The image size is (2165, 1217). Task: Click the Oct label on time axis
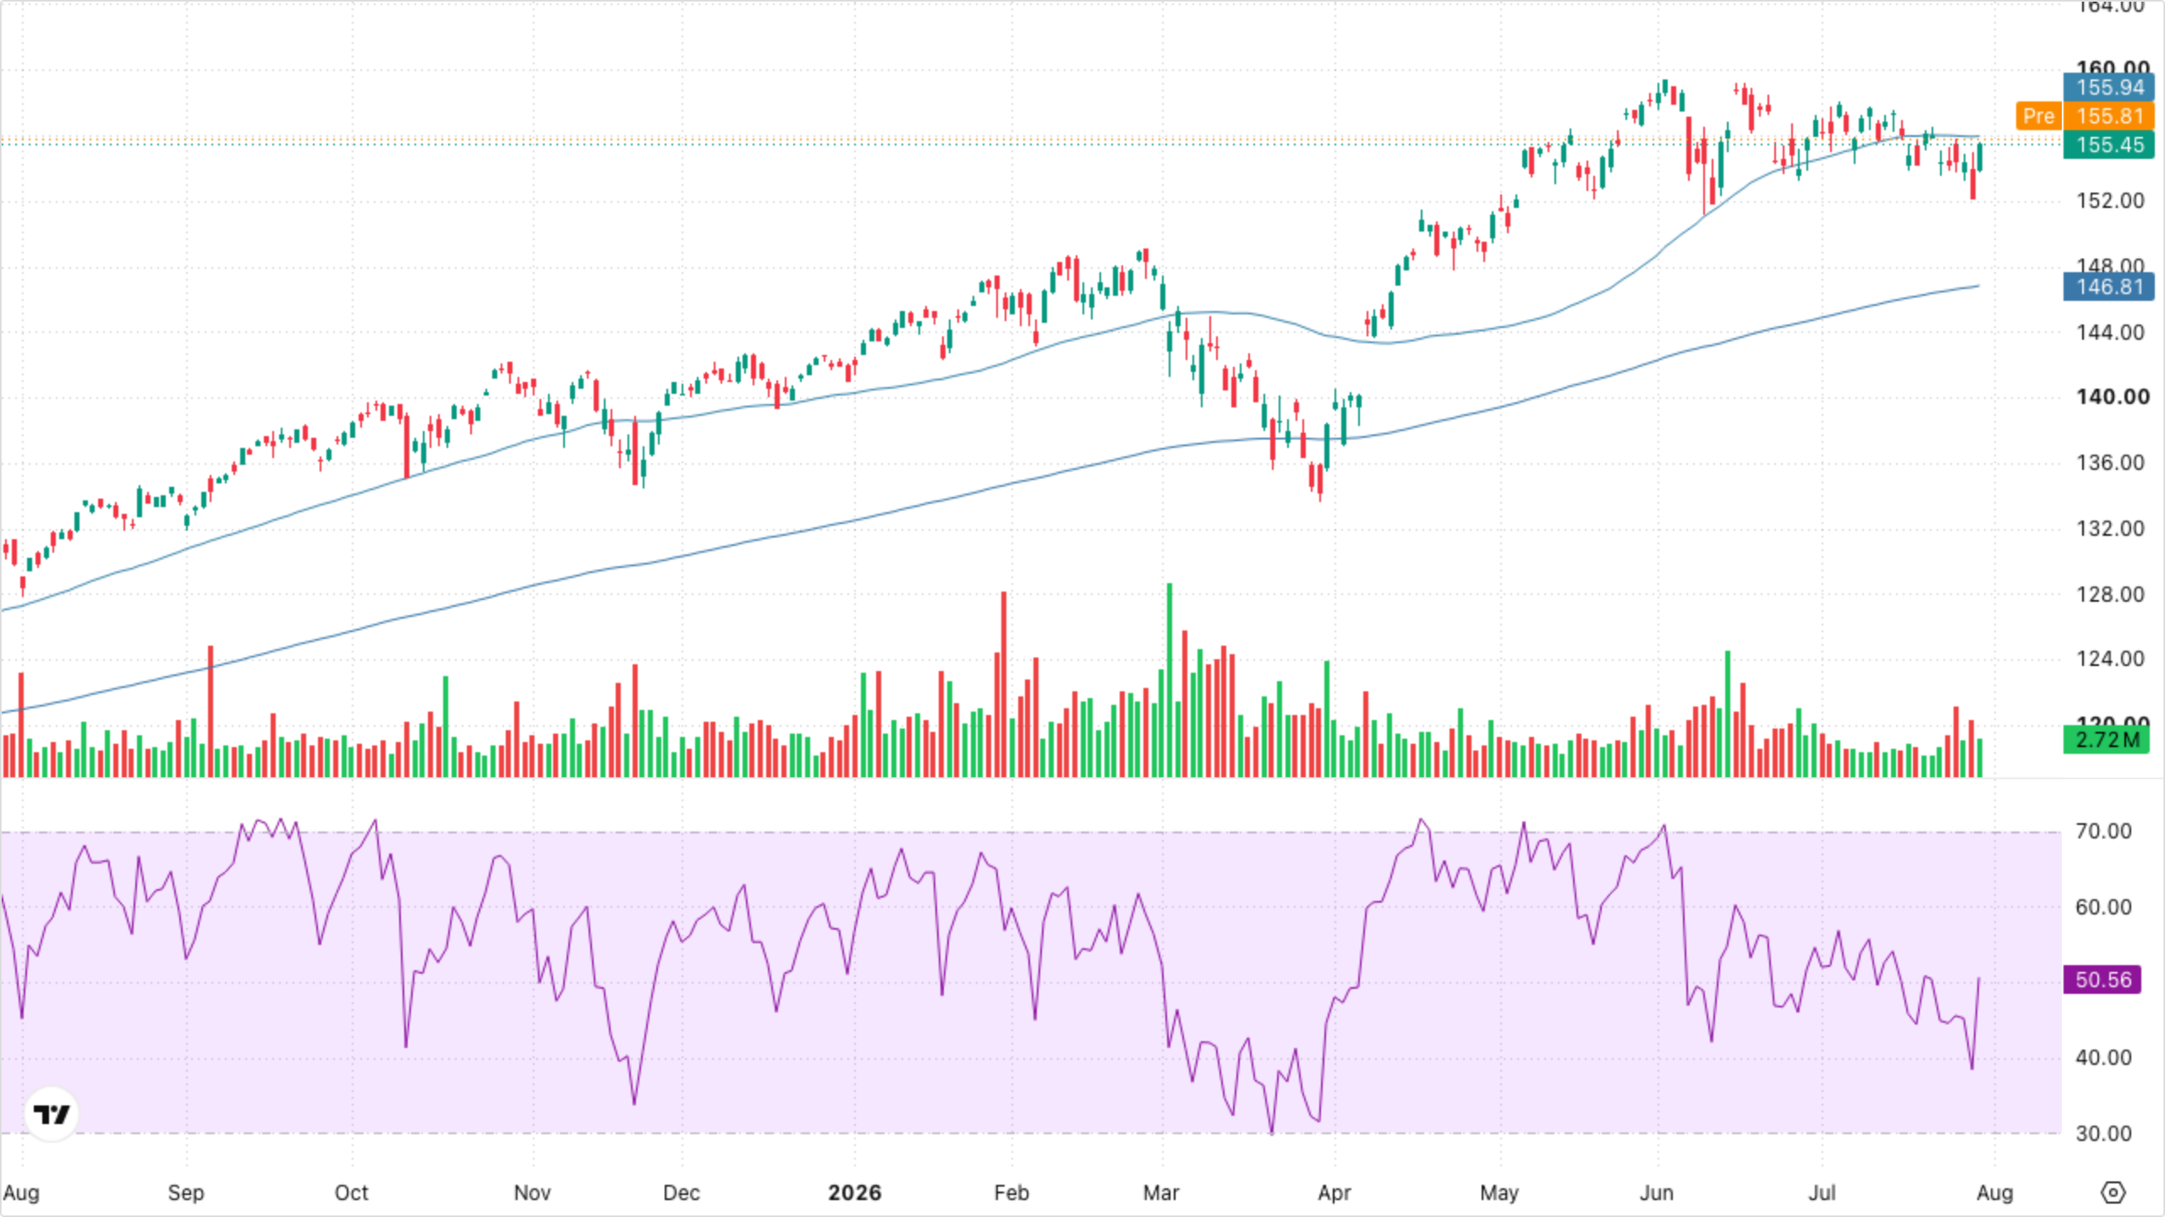pyautogui.click(x=351, y=1192)
